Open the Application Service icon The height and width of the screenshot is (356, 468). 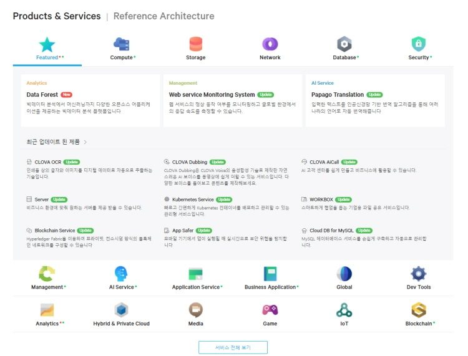click(196, 274)
